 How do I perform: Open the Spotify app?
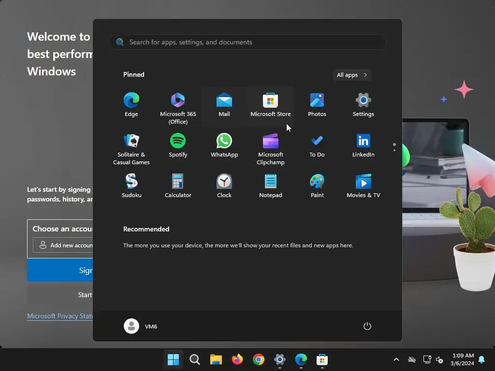(x=178, y=146)
